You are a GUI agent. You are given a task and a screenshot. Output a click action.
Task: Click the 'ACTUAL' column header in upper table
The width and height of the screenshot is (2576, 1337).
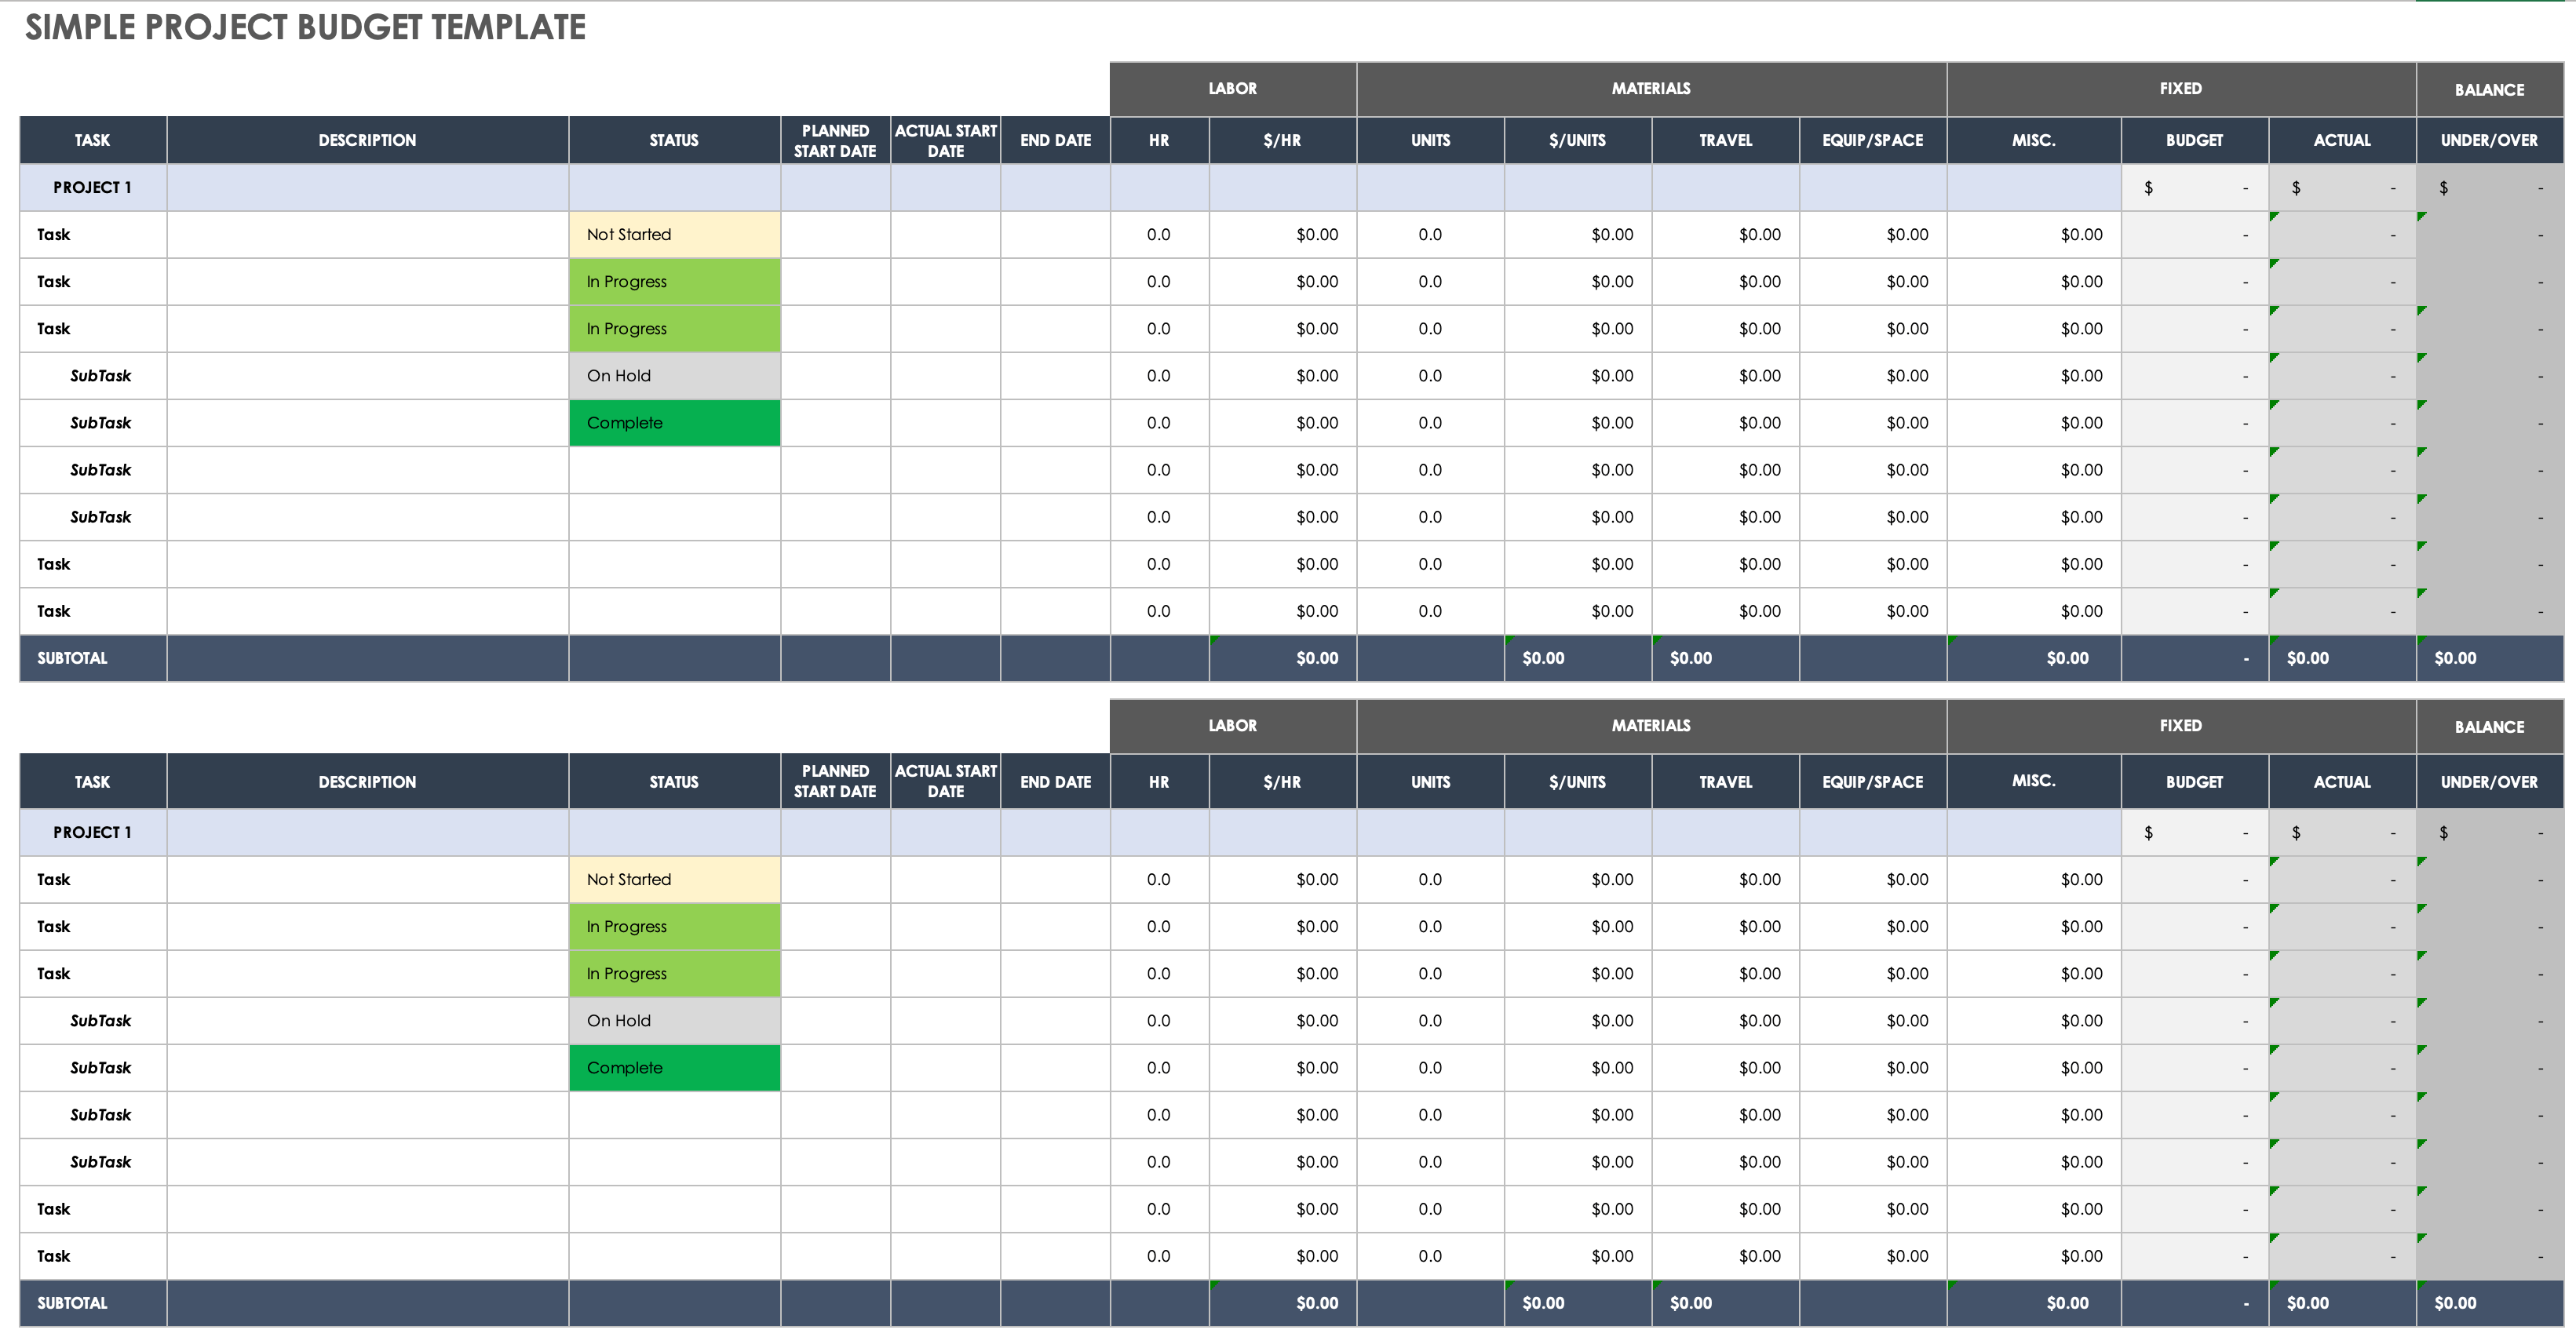[2342, 140]
